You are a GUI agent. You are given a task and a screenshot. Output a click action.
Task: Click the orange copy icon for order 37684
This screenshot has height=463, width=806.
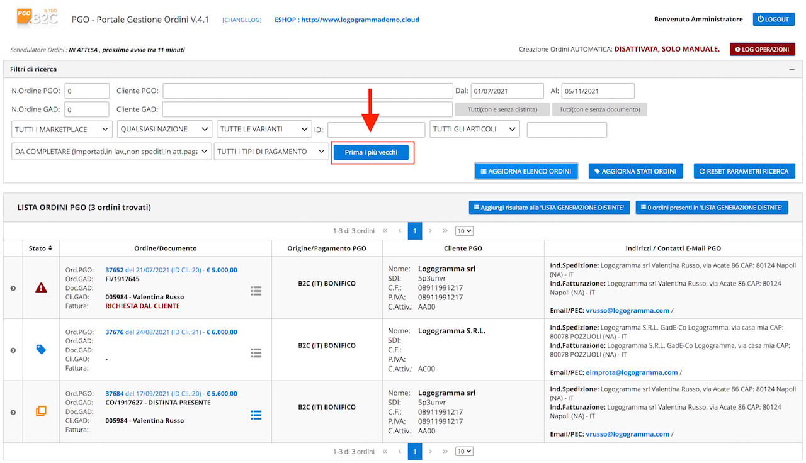41,411
